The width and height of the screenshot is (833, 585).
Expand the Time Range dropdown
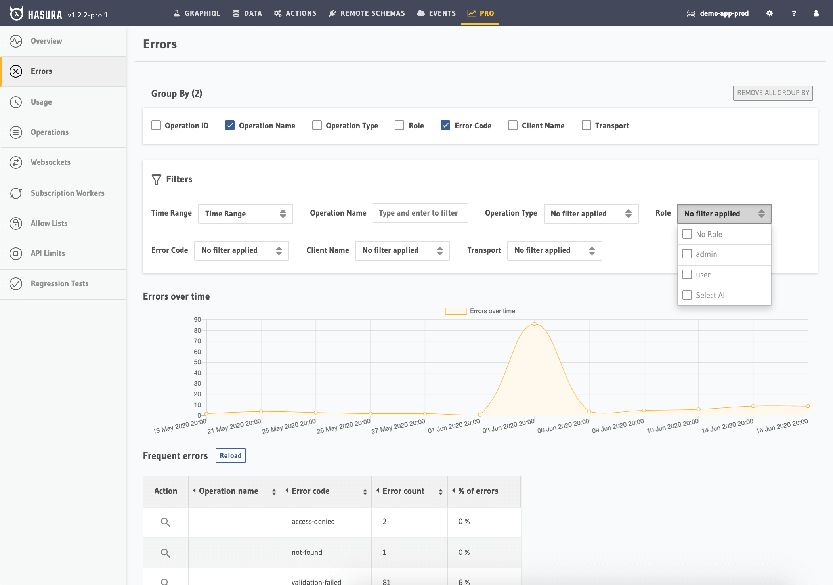pos(245,214)
